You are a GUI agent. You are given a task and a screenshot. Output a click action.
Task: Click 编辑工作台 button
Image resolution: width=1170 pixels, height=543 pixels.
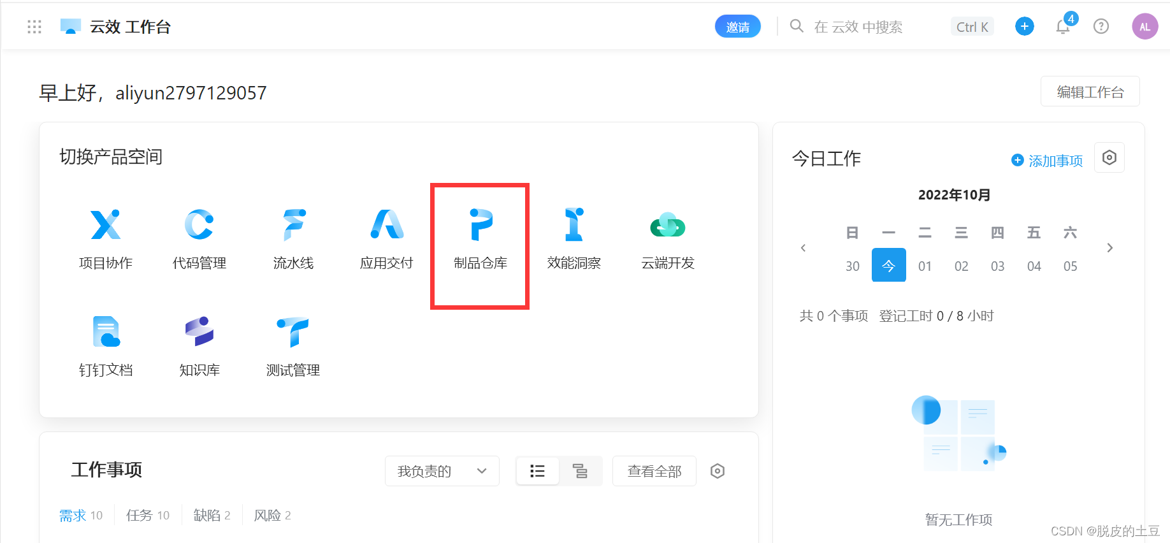coord(1090,92)
